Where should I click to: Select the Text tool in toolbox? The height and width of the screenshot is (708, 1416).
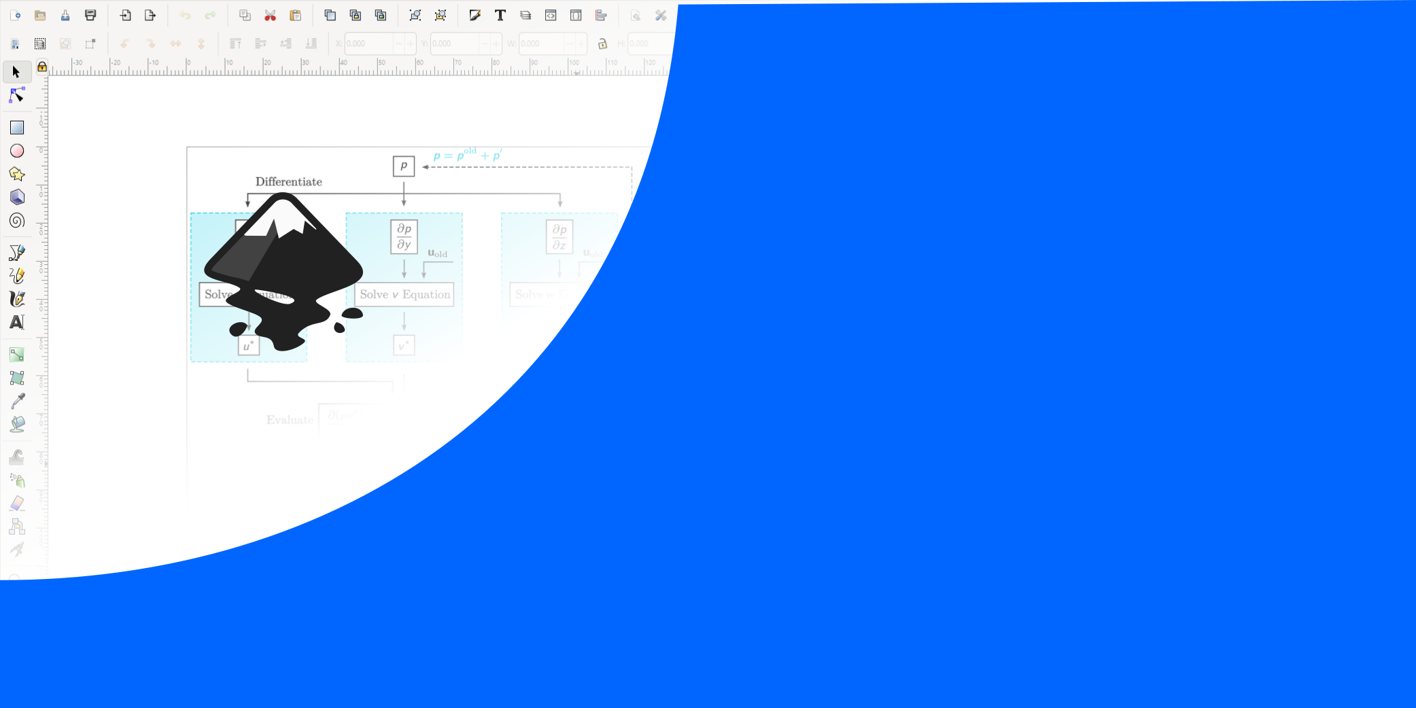[17, 322]
